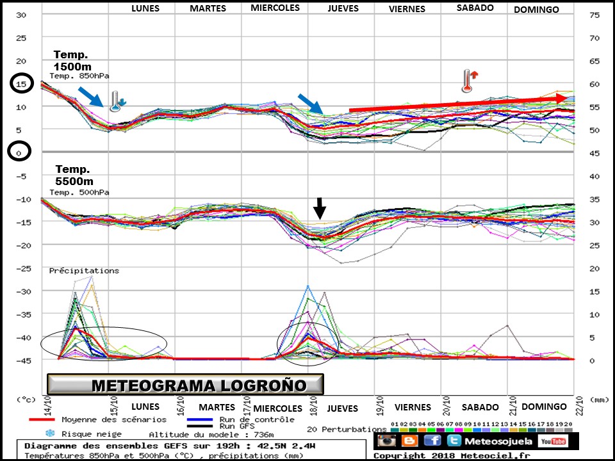Click the (°c) axis unit label
Screen dimensions: 615x461
click(26, 400)
